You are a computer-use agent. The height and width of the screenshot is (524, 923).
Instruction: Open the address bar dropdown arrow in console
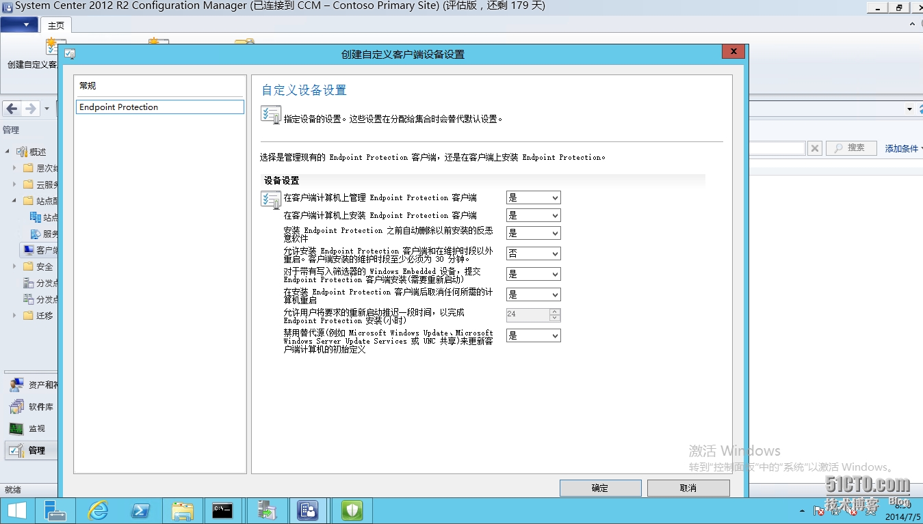(909, 109)
